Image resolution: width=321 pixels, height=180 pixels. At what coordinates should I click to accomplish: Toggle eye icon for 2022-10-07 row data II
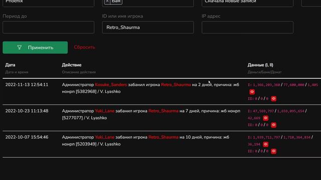(273, 151)
